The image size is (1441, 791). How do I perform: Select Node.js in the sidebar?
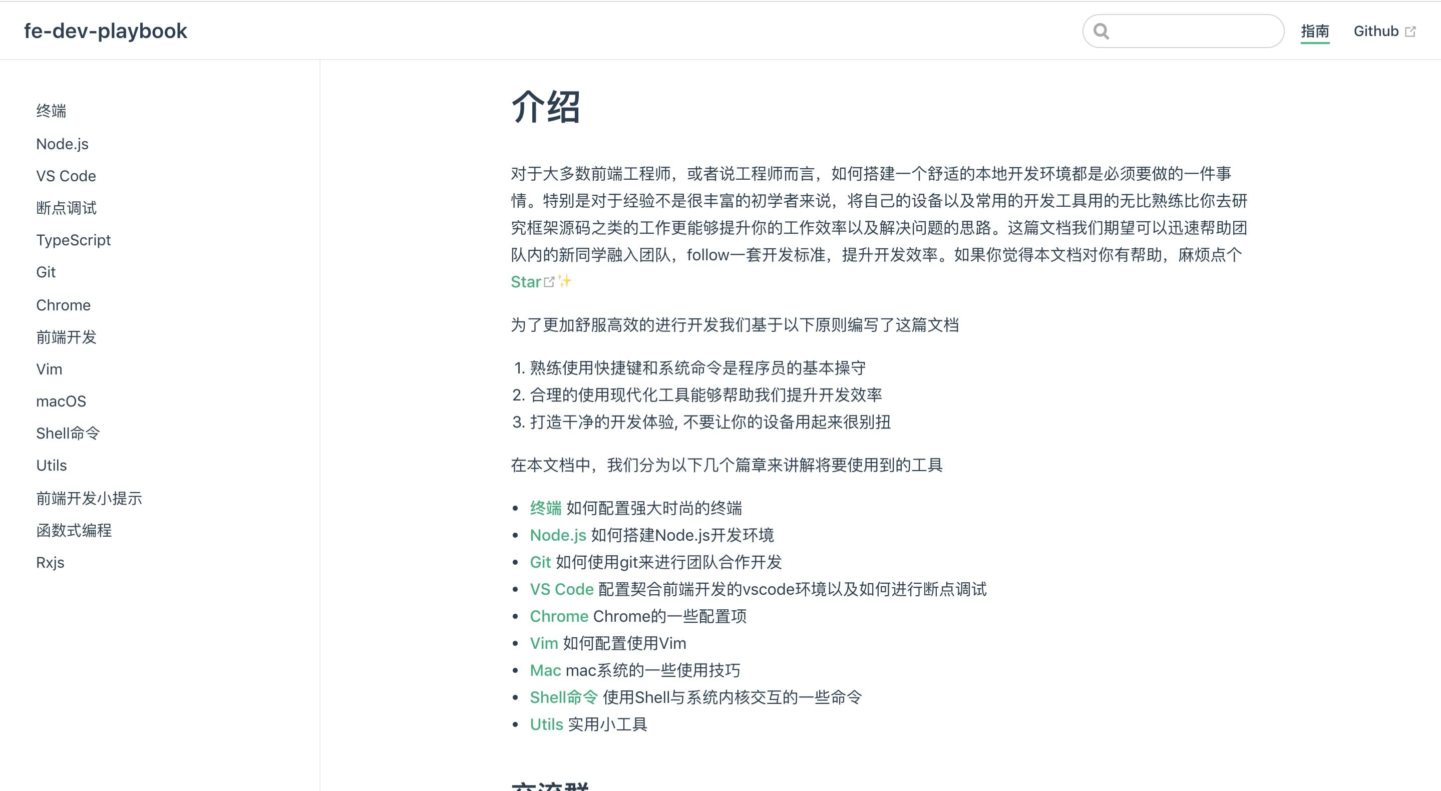point(62,144)
